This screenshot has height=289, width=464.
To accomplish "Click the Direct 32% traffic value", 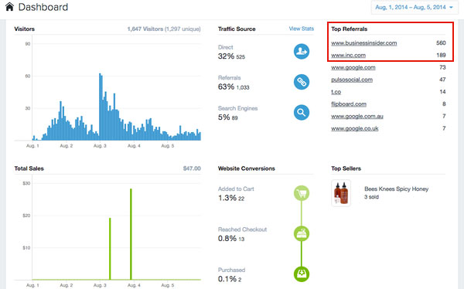I will coord(226,56).
